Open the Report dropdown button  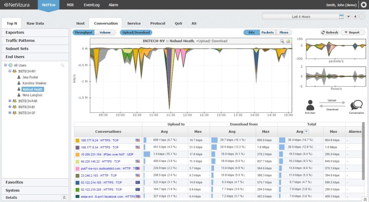(353, 32)
